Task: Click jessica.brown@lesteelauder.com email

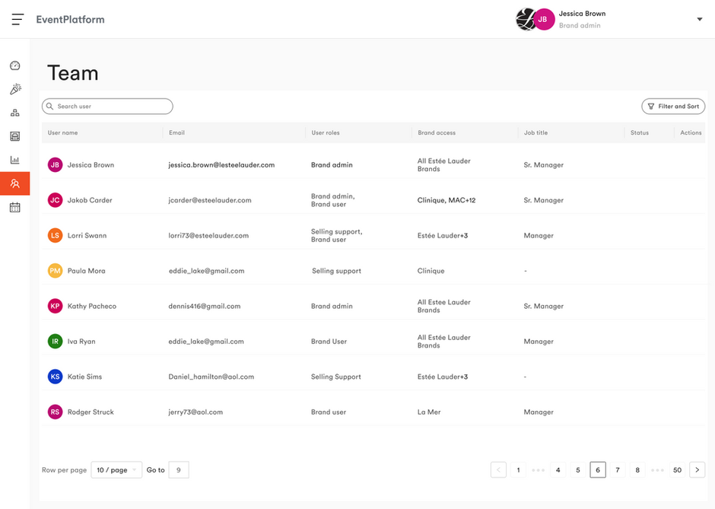Action: tap(221, 165)
